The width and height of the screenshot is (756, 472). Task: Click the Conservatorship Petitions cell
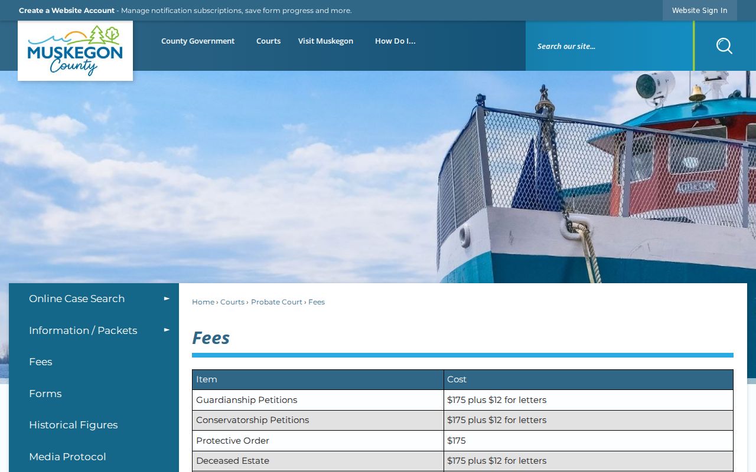pos(318,420)
